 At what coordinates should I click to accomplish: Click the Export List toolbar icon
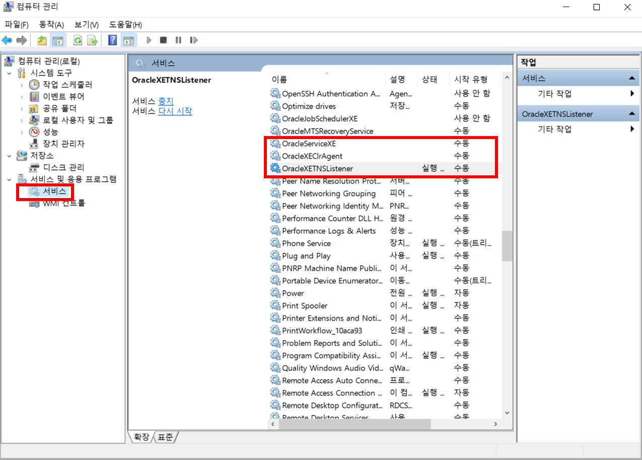pos(93,40)
